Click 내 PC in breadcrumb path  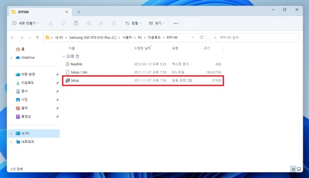tap(59, 37)
